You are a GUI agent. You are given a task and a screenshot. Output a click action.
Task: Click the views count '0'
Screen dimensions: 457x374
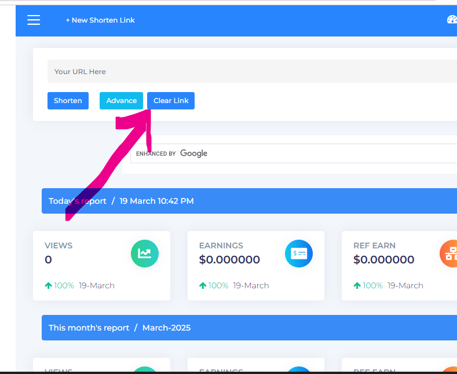click(49, 259)
